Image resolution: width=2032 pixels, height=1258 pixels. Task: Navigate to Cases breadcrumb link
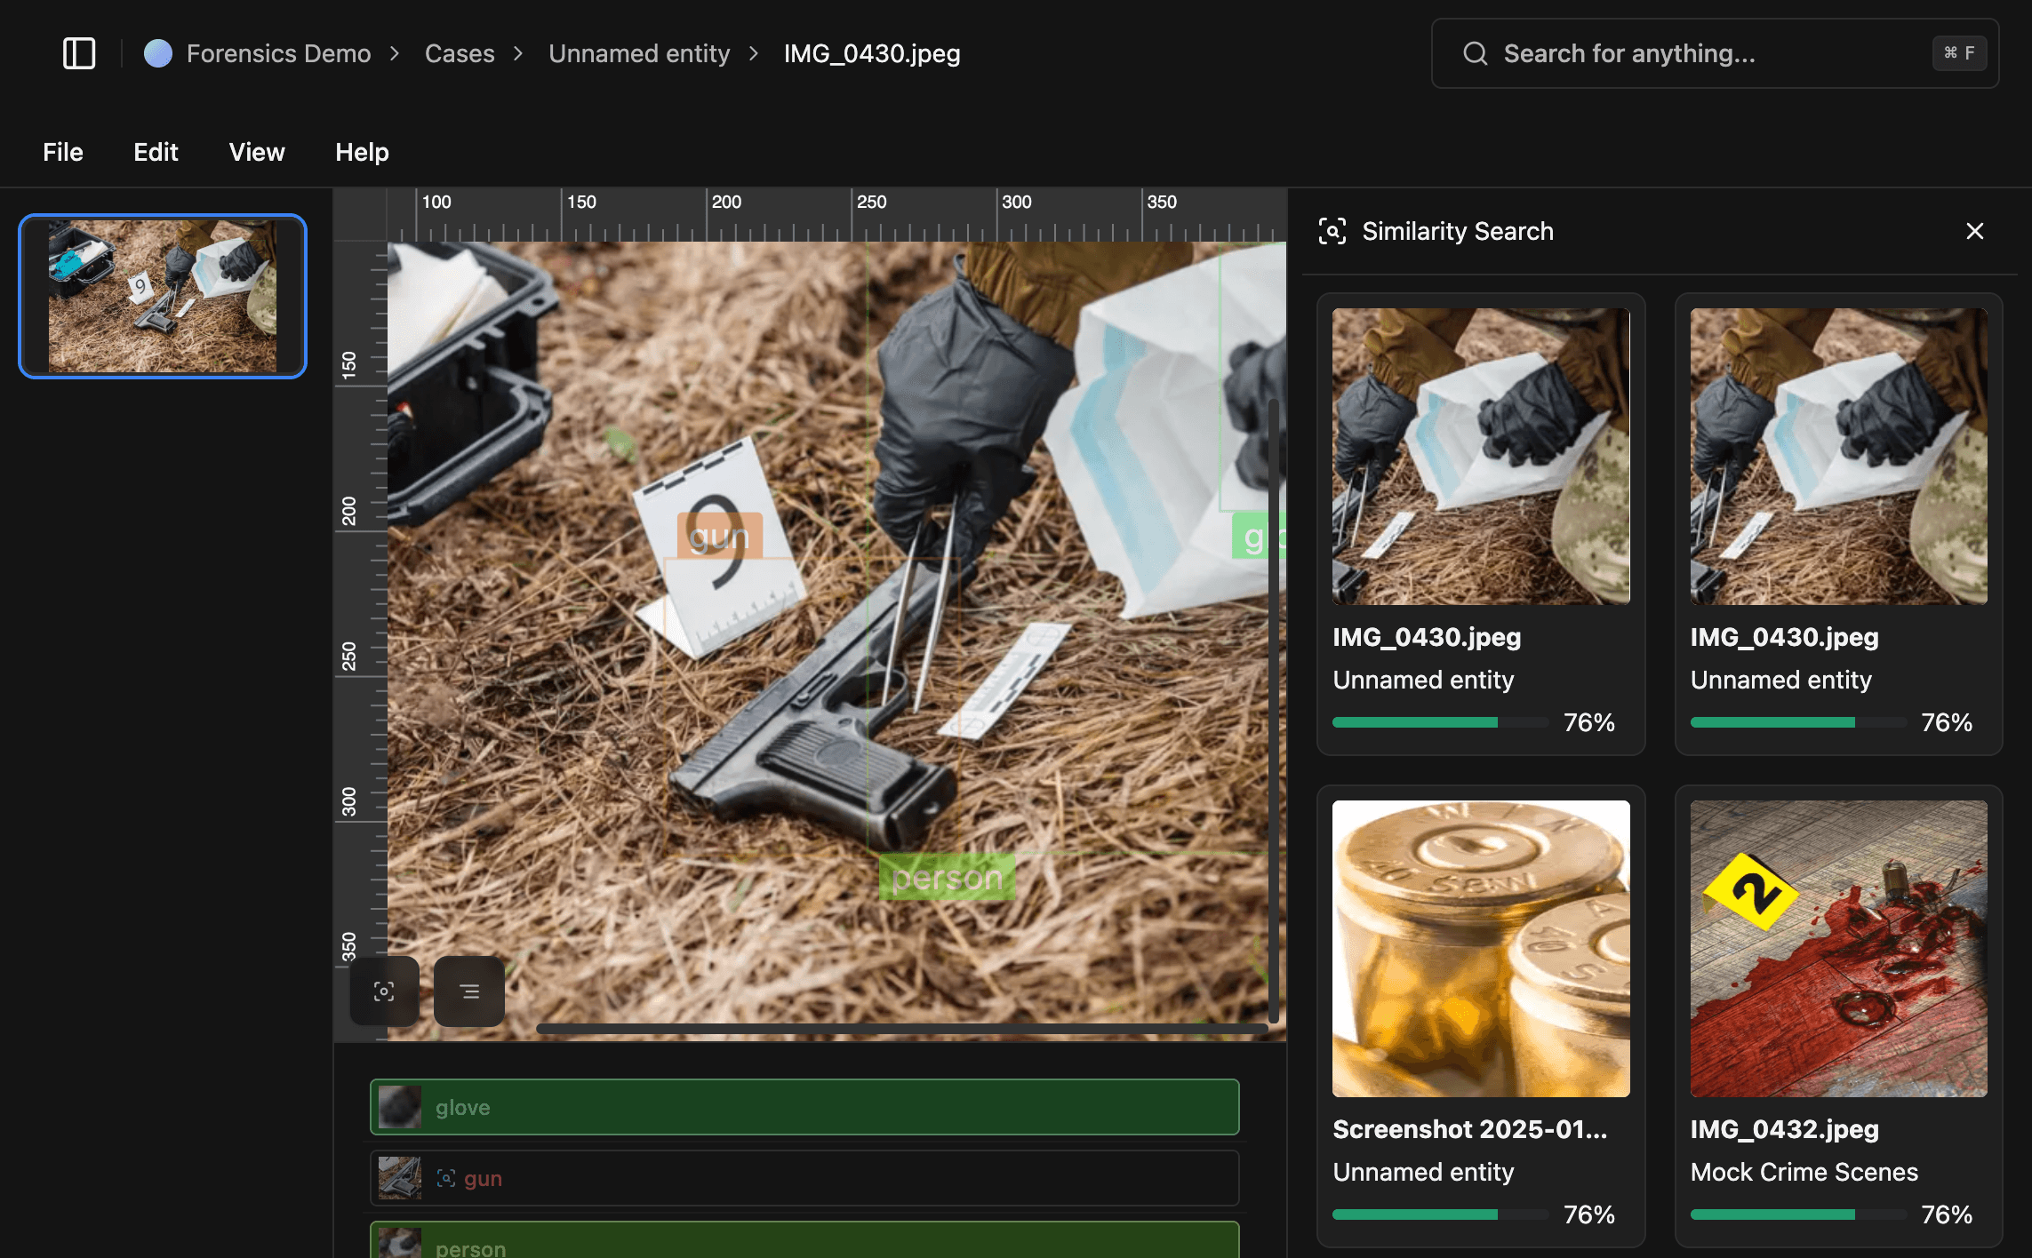[459, 53]
